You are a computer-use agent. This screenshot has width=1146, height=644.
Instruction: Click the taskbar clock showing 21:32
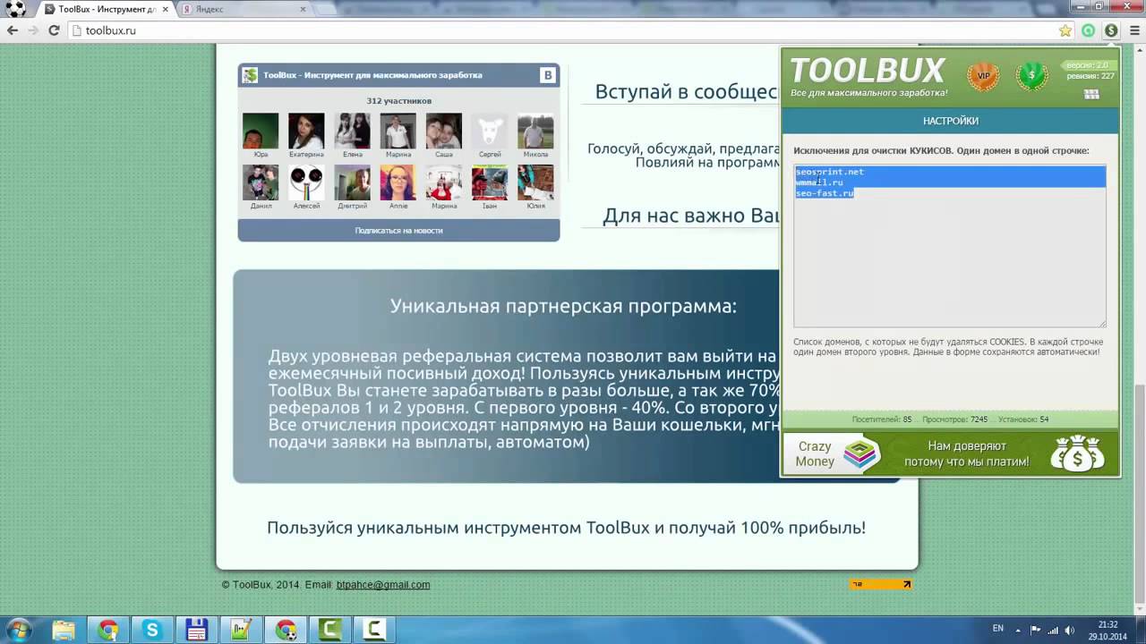pyautogui.click(x=1108, y=629)
